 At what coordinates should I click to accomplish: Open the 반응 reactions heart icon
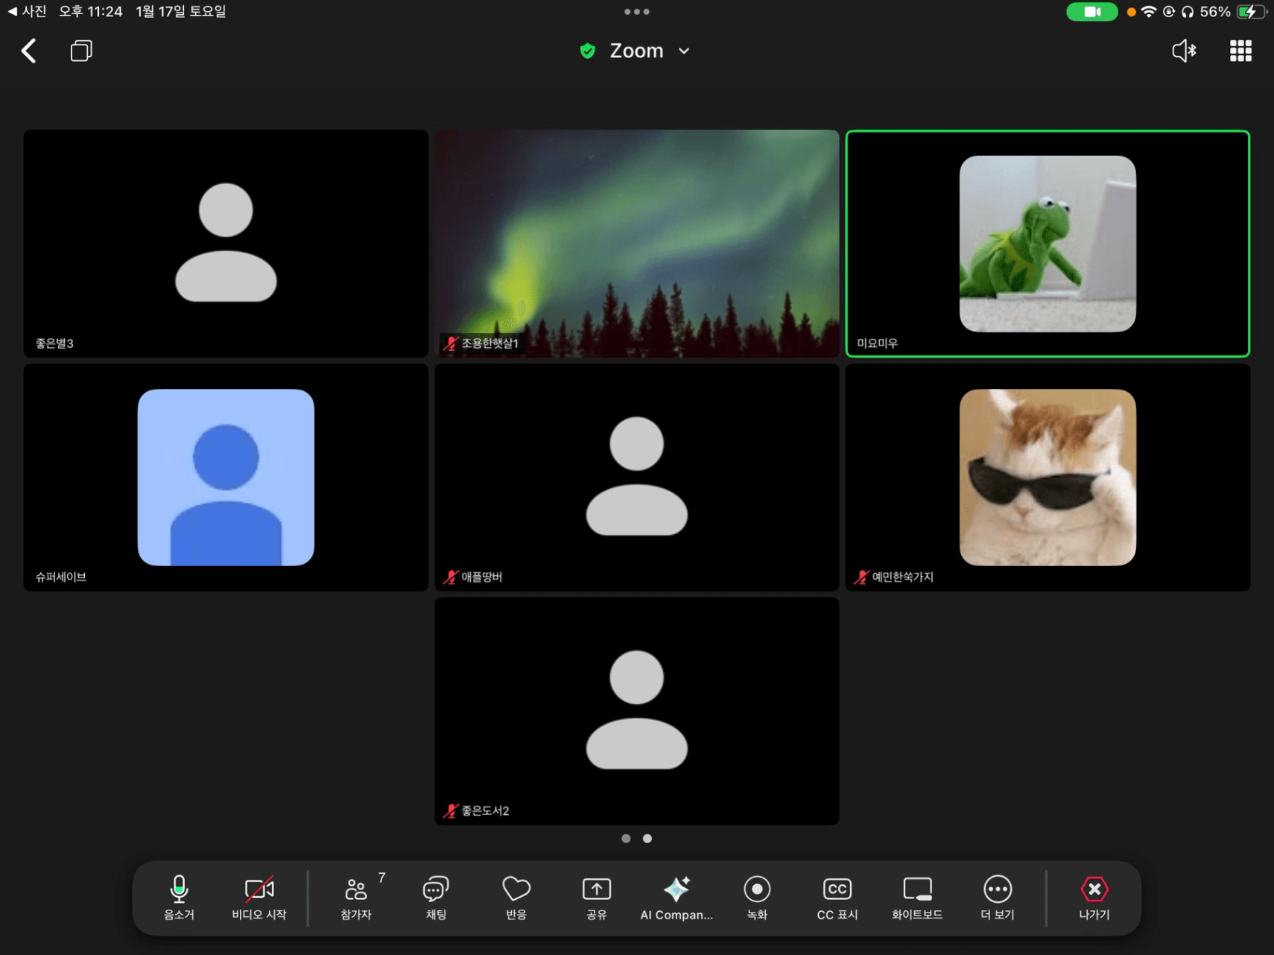(x=516, y=897)
